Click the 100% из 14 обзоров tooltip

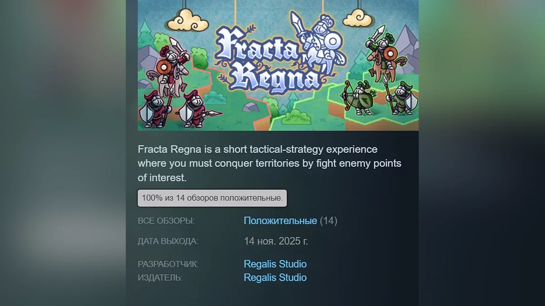click(212, 198)
